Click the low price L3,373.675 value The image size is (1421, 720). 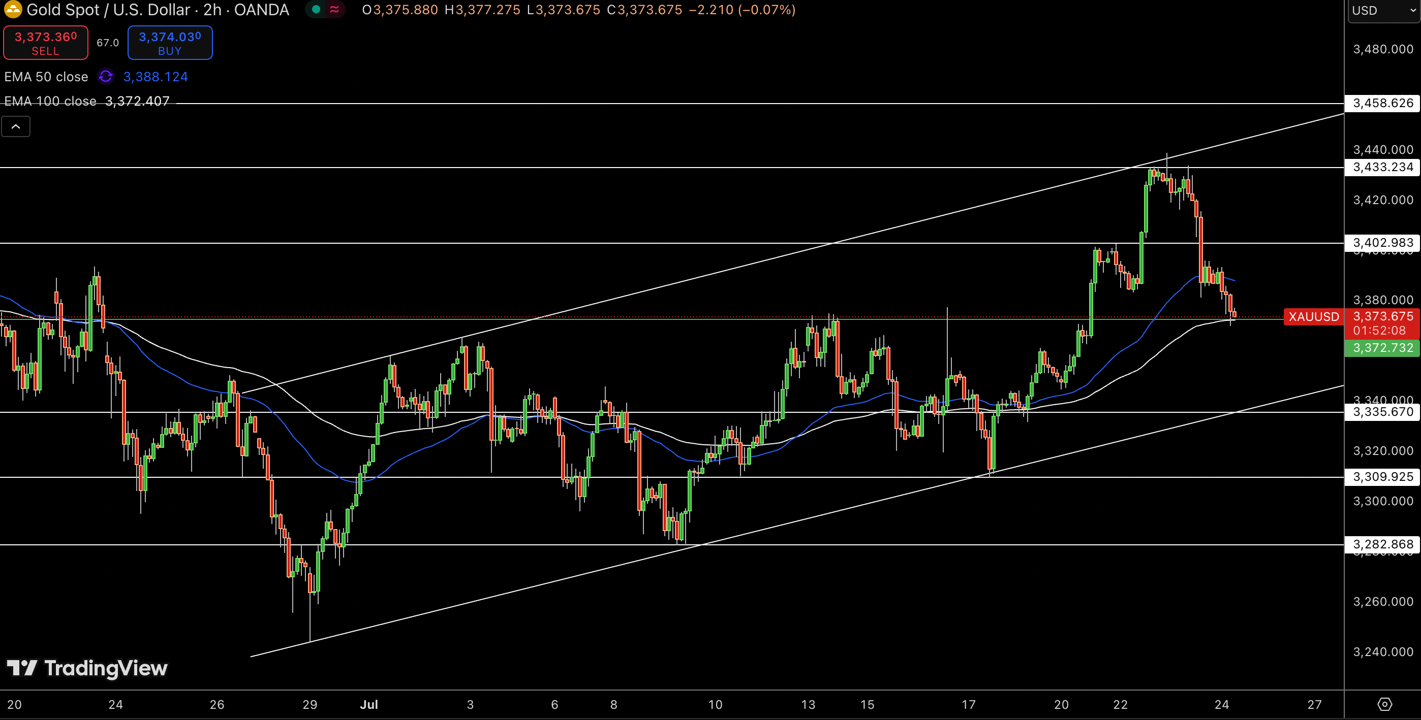[x=564, y=10]
